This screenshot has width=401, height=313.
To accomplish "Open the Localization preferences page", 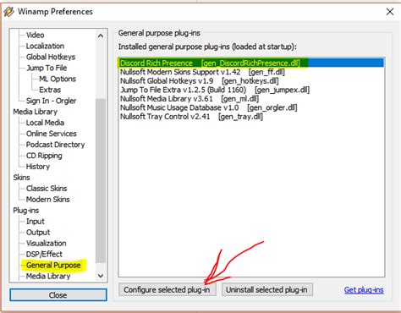I will click(45, 46).
